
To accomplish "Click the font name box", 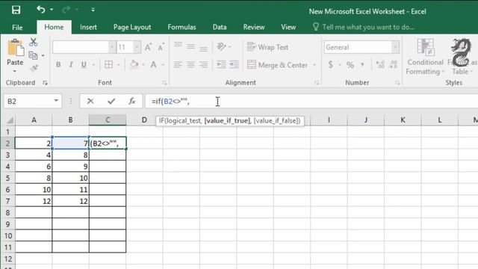I will [81, 47].
